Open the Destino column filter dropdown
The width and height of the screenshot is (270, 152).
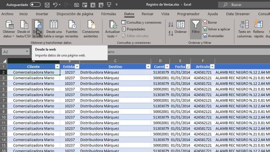click(148, 67)
